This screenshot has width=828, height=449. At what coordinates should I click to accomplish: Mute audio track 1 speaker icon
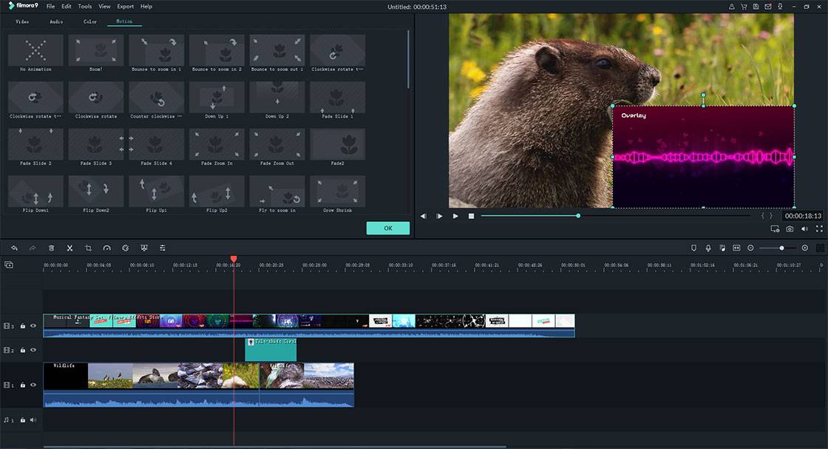33,420
